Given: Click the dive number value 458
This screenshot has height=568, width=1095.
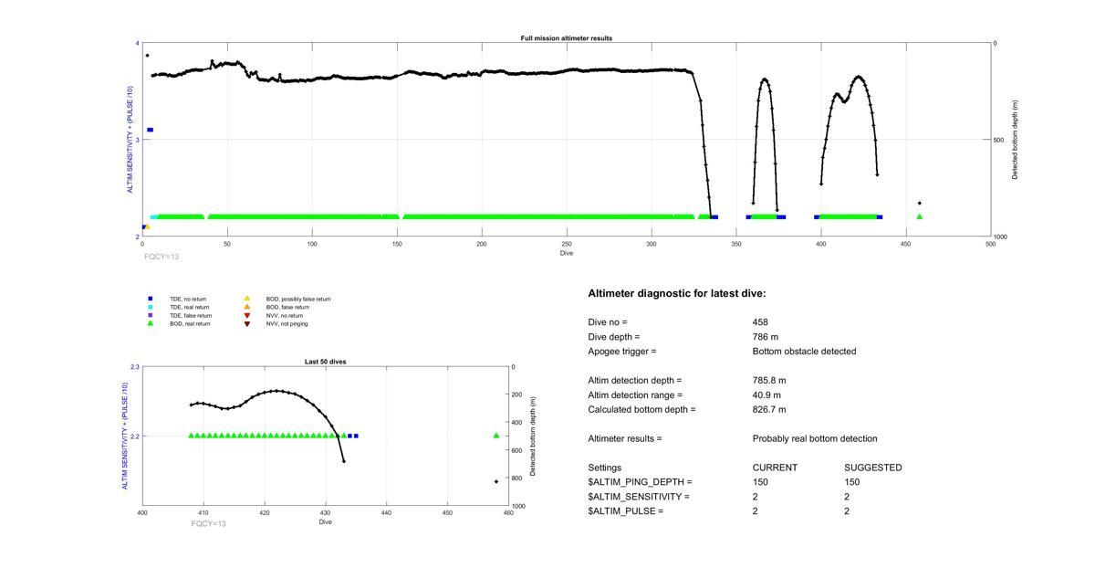Looking at the screenshot, I should click(760, 322).
